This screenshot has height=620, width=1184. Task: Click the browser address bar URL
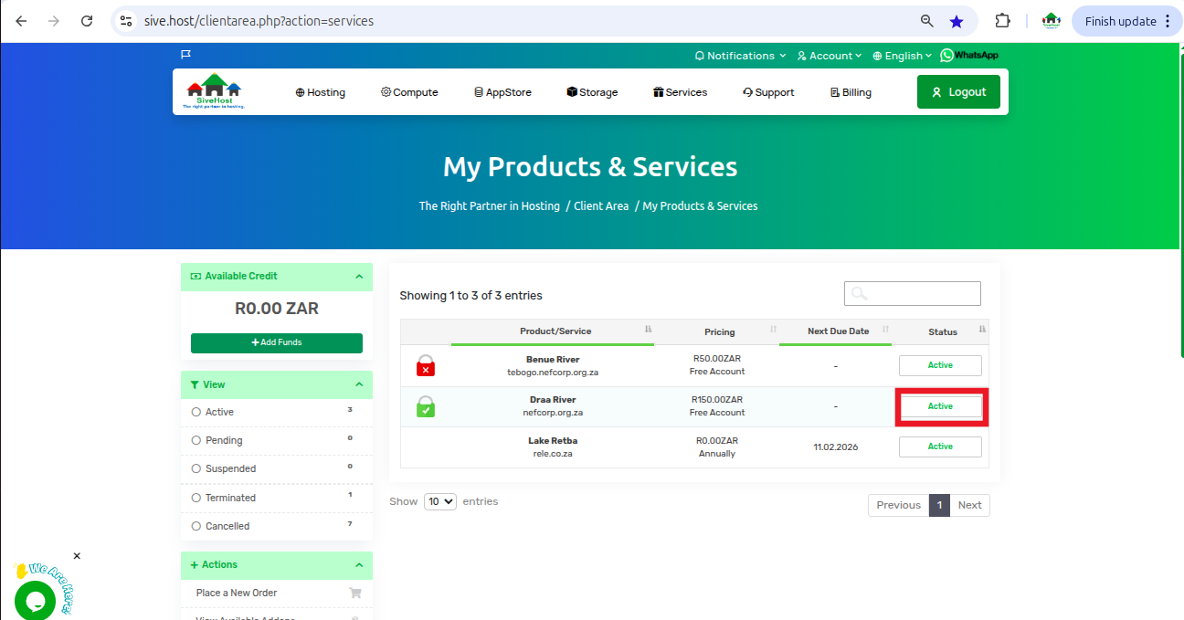259,21
